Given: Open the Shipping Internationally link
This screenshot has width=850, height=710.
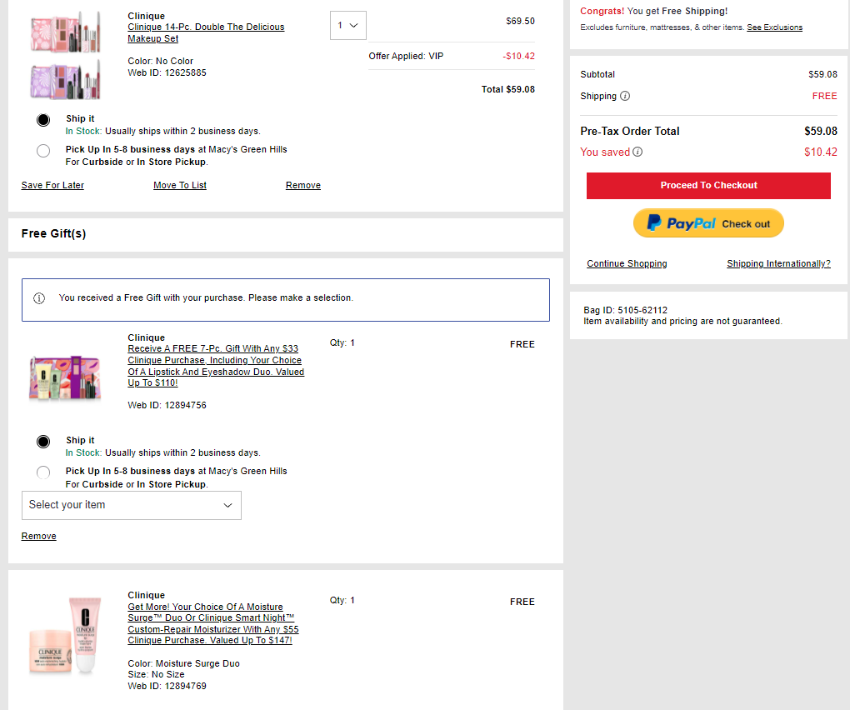Looking at the screenshot, I should (x=778, y=263).
